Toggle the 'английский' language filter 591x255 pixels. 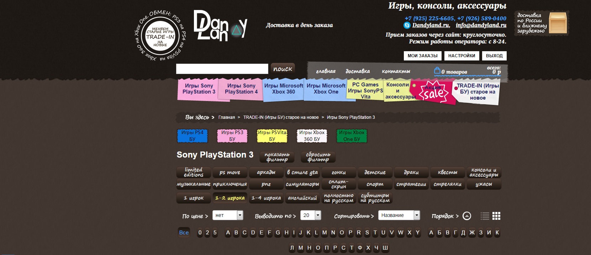[302, 198]
